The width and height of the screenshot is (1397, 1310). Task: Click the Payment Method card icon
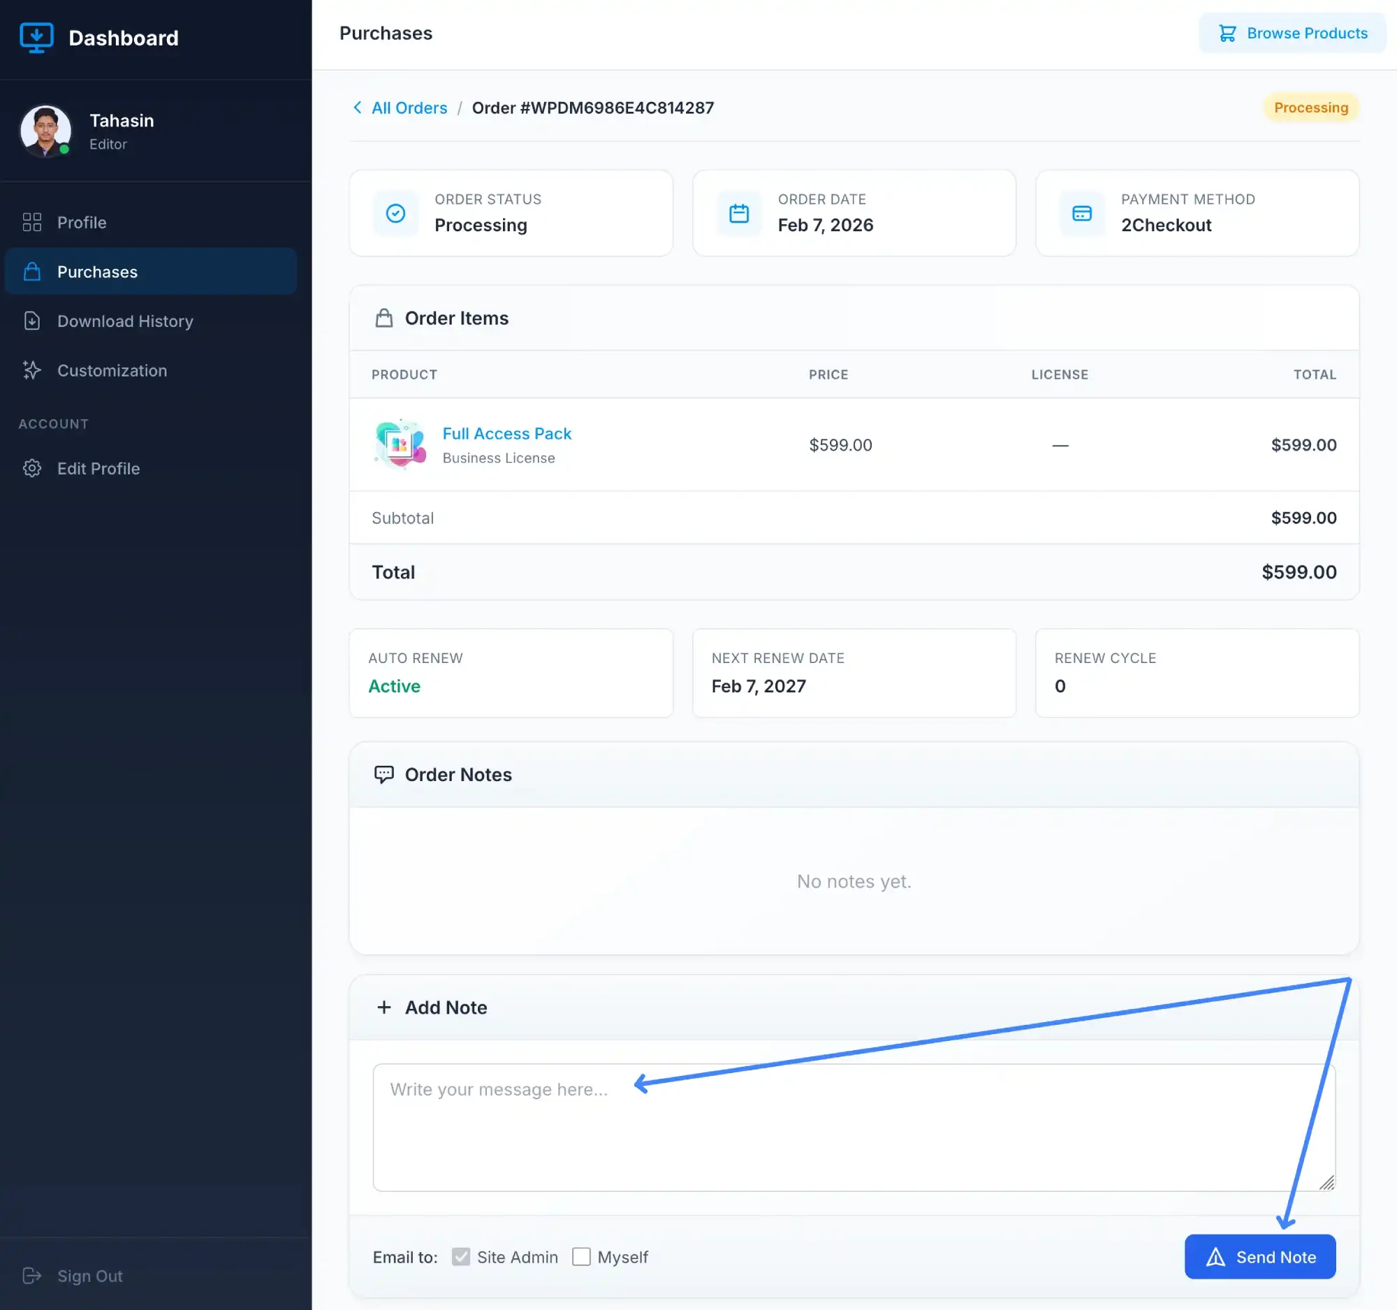[1081, 213]
